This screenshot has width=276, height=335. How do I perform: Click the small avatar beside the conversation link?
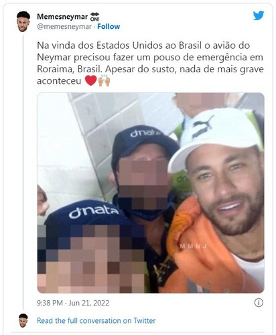[23, 320]
